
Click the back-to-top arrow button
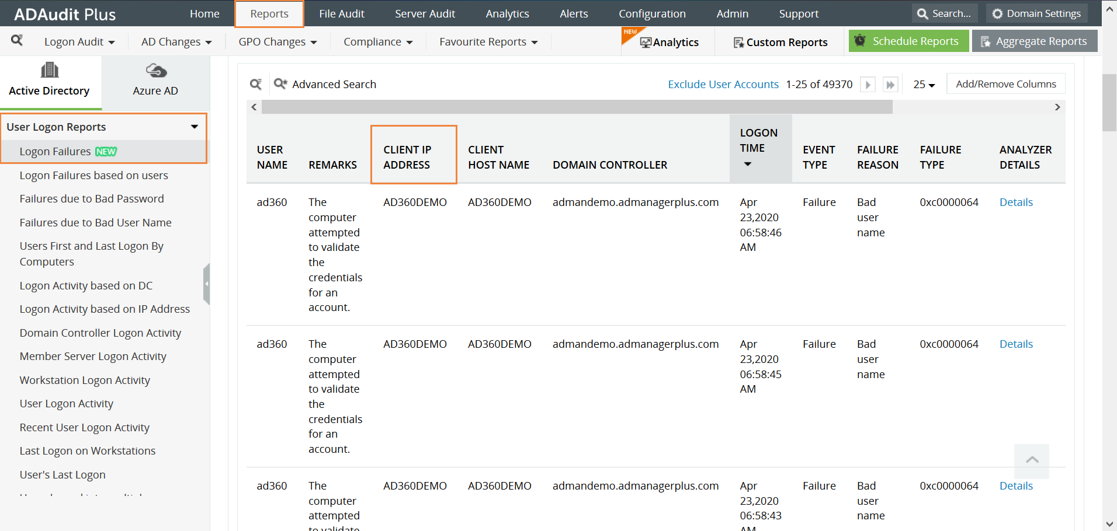pos(1032,461)
